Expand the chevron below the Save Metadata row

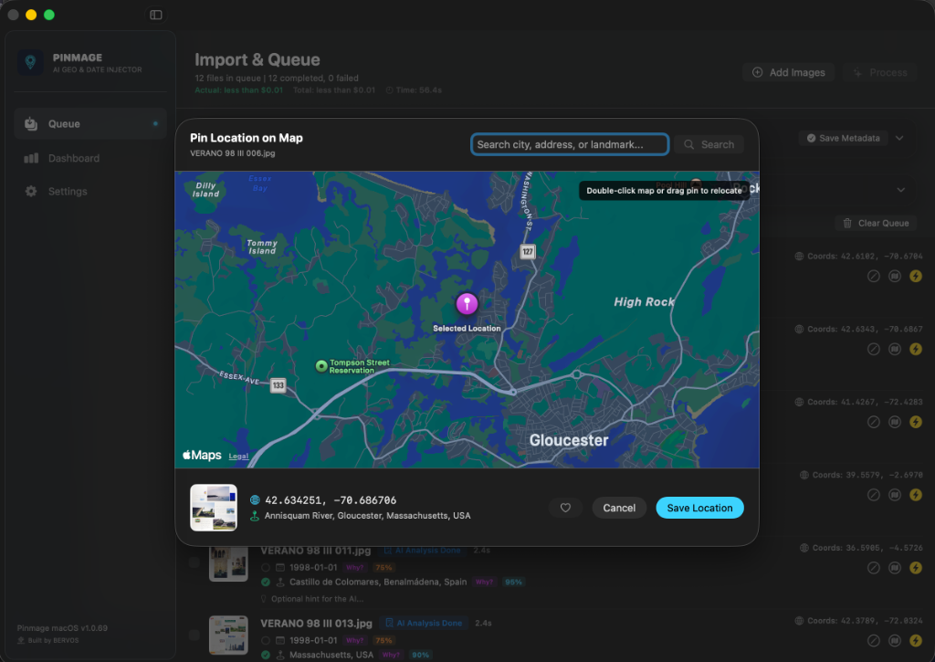coord(900,190)
